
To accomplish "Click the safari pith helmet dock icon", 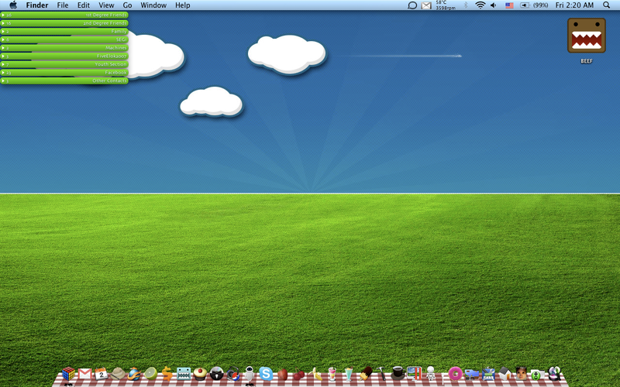I will click(118, 374).
